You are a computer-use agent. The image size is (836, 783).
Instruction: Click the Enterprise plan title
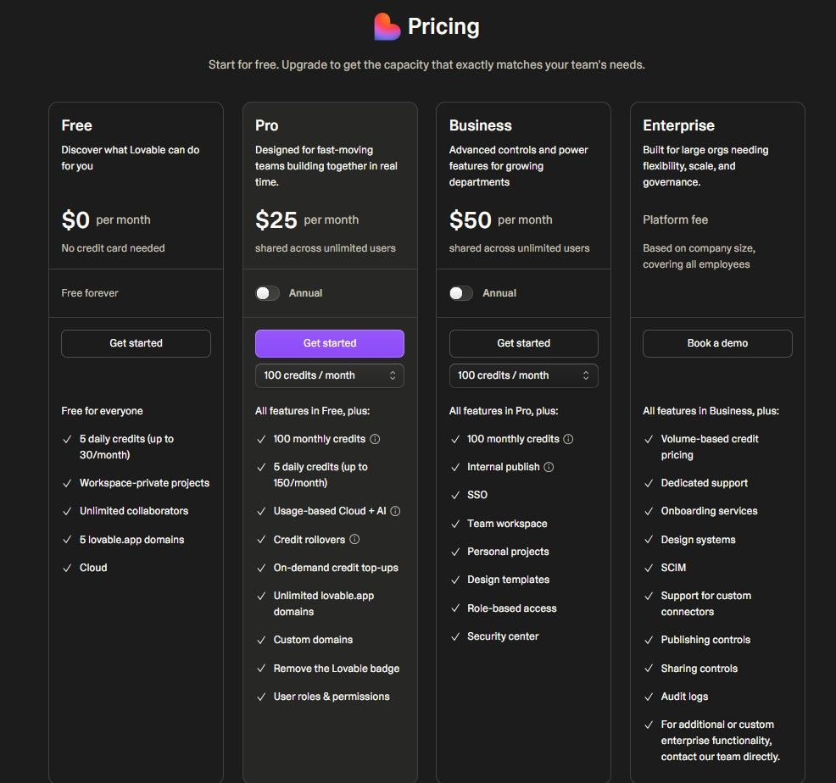tap(678, 125)
